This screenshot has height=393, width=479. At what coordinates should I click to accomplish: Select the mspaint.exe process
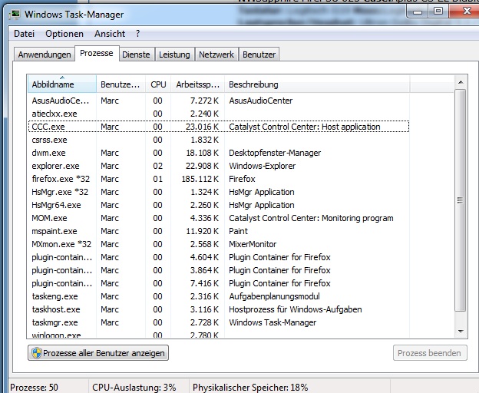[219, 231]
